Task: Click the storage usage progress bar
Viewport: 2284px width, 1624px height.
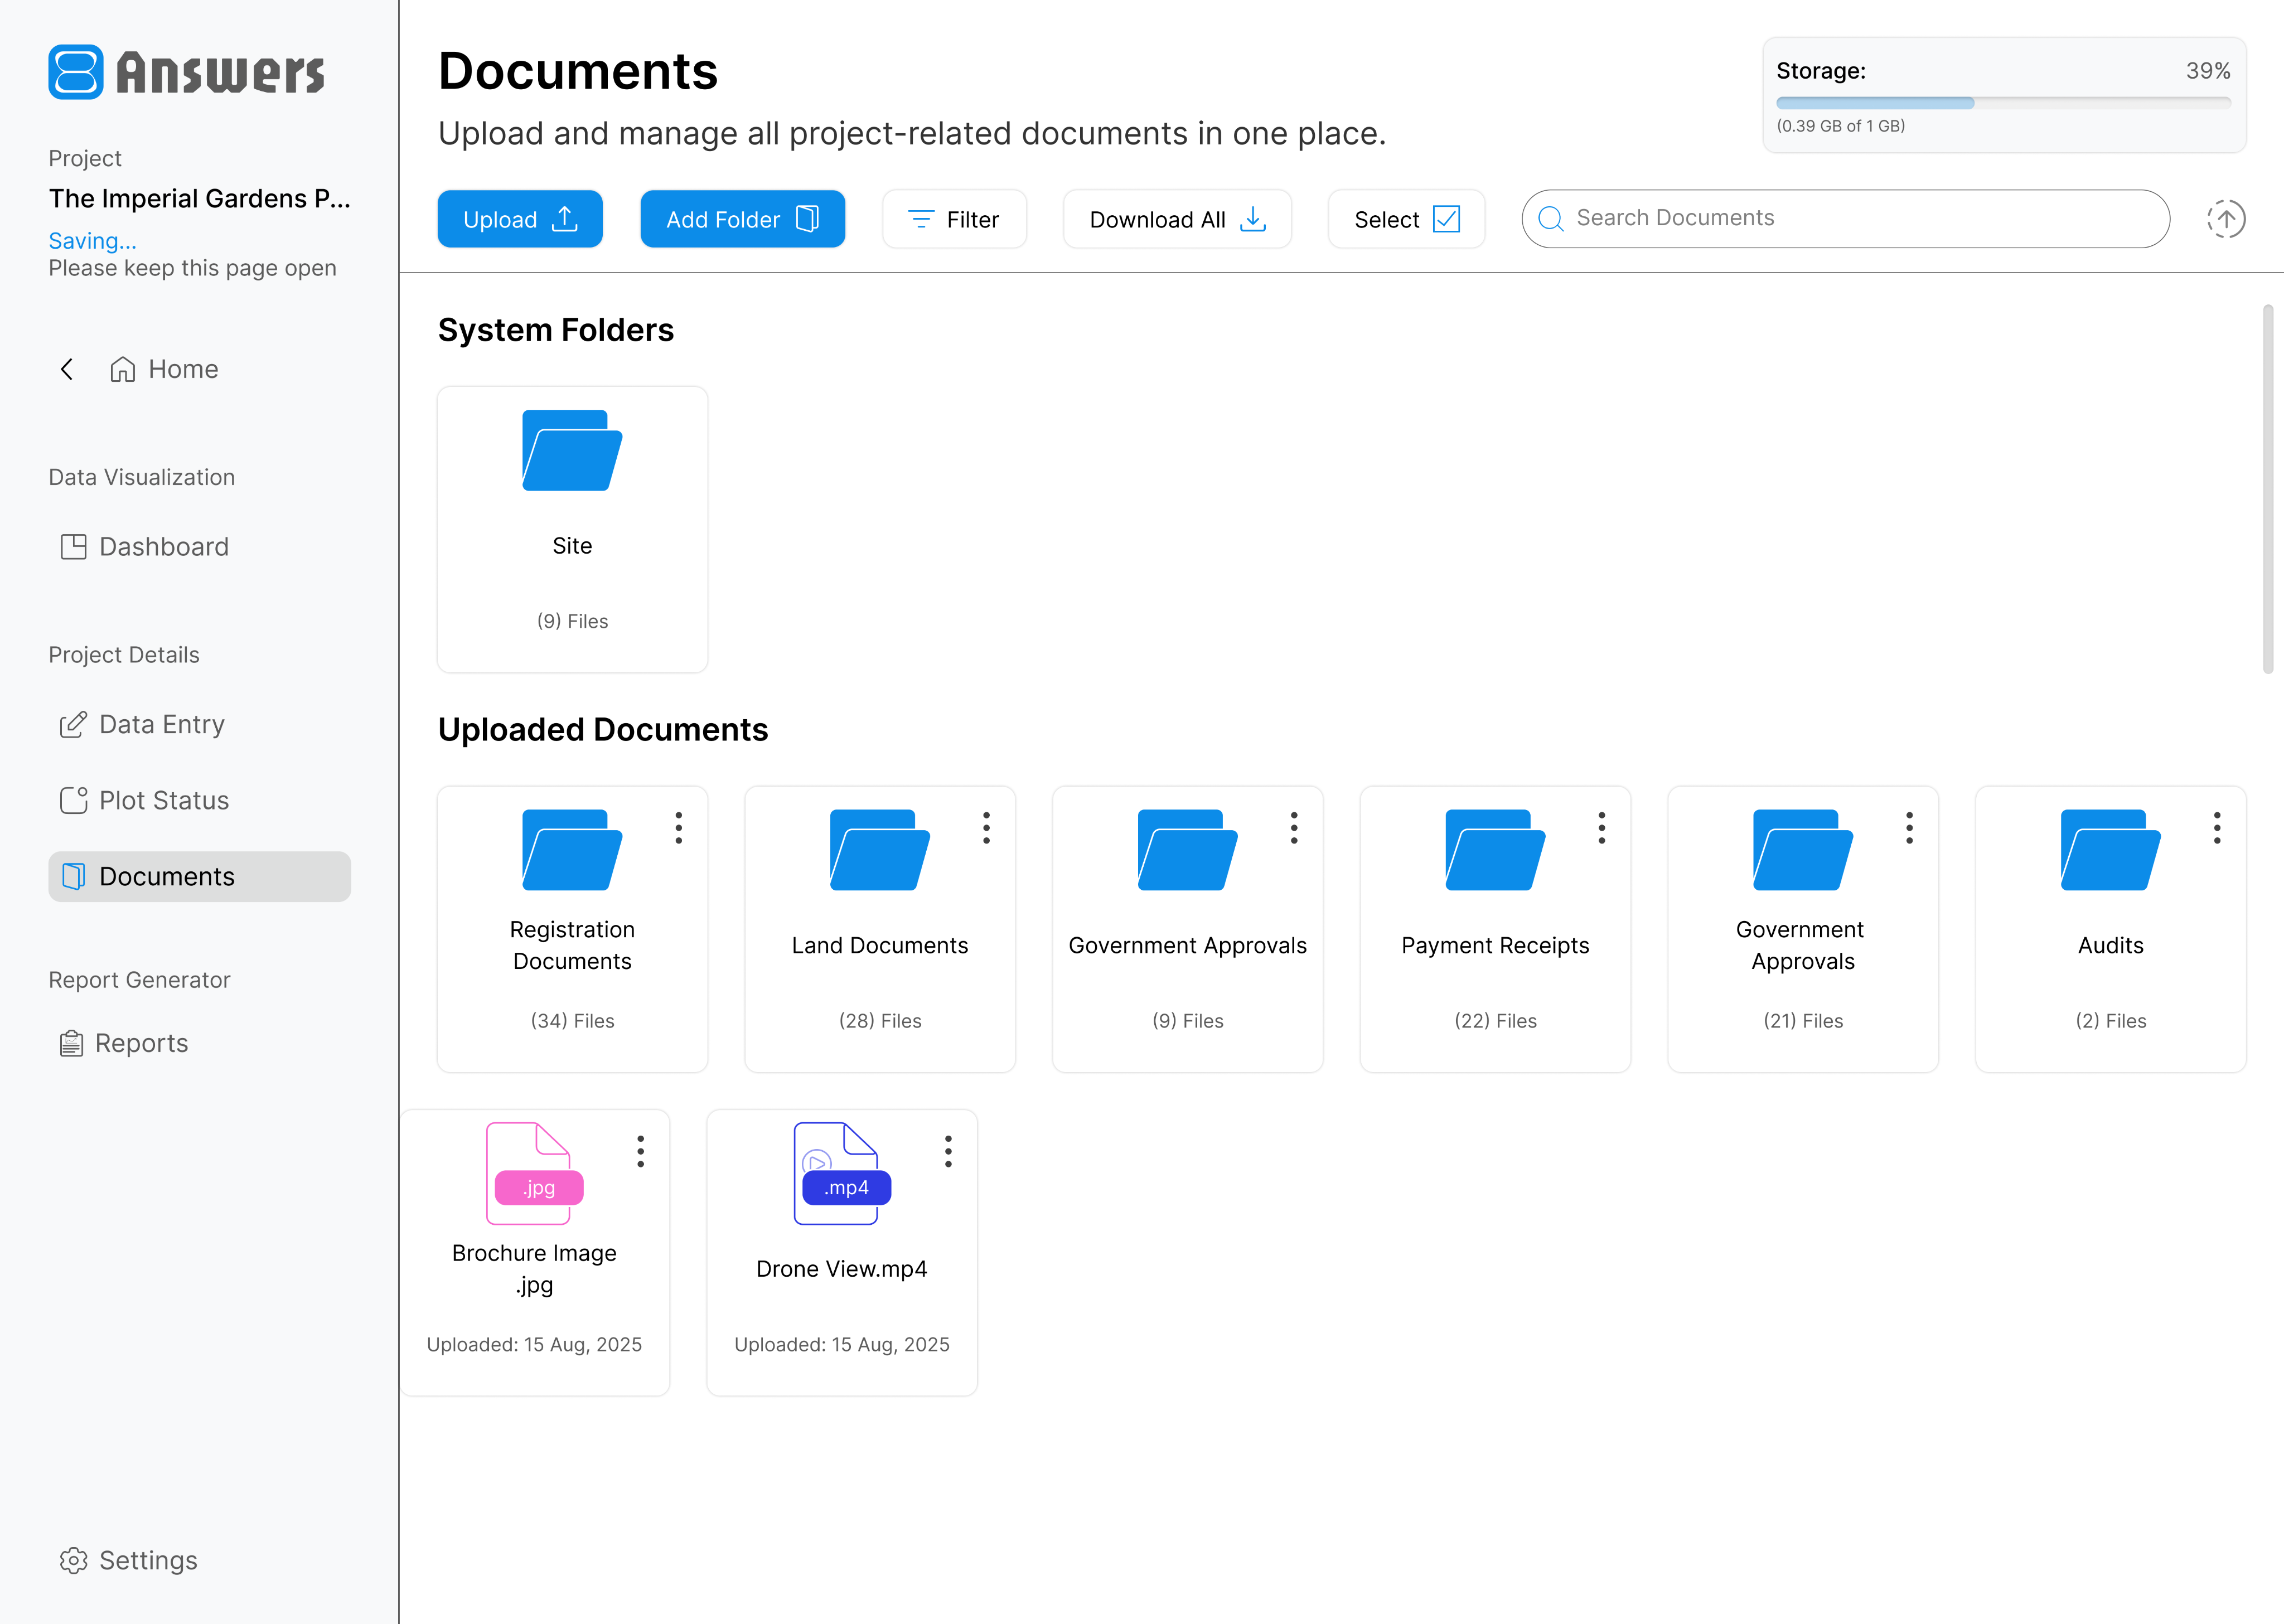Action: point(2003,103)
